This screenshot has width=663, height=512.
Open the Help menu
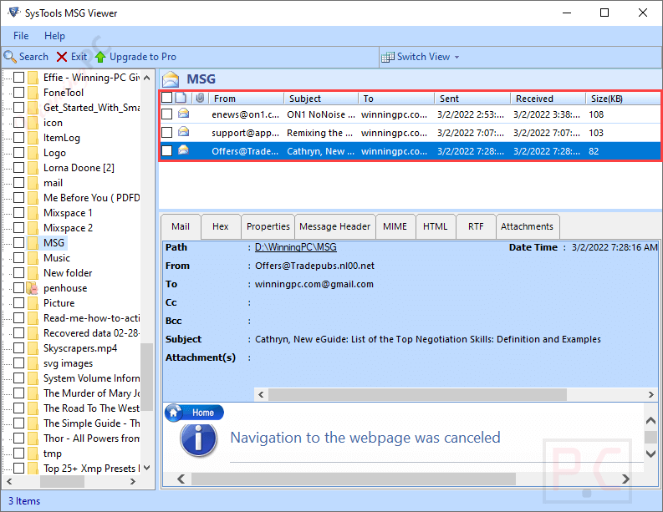click(54, 36)
